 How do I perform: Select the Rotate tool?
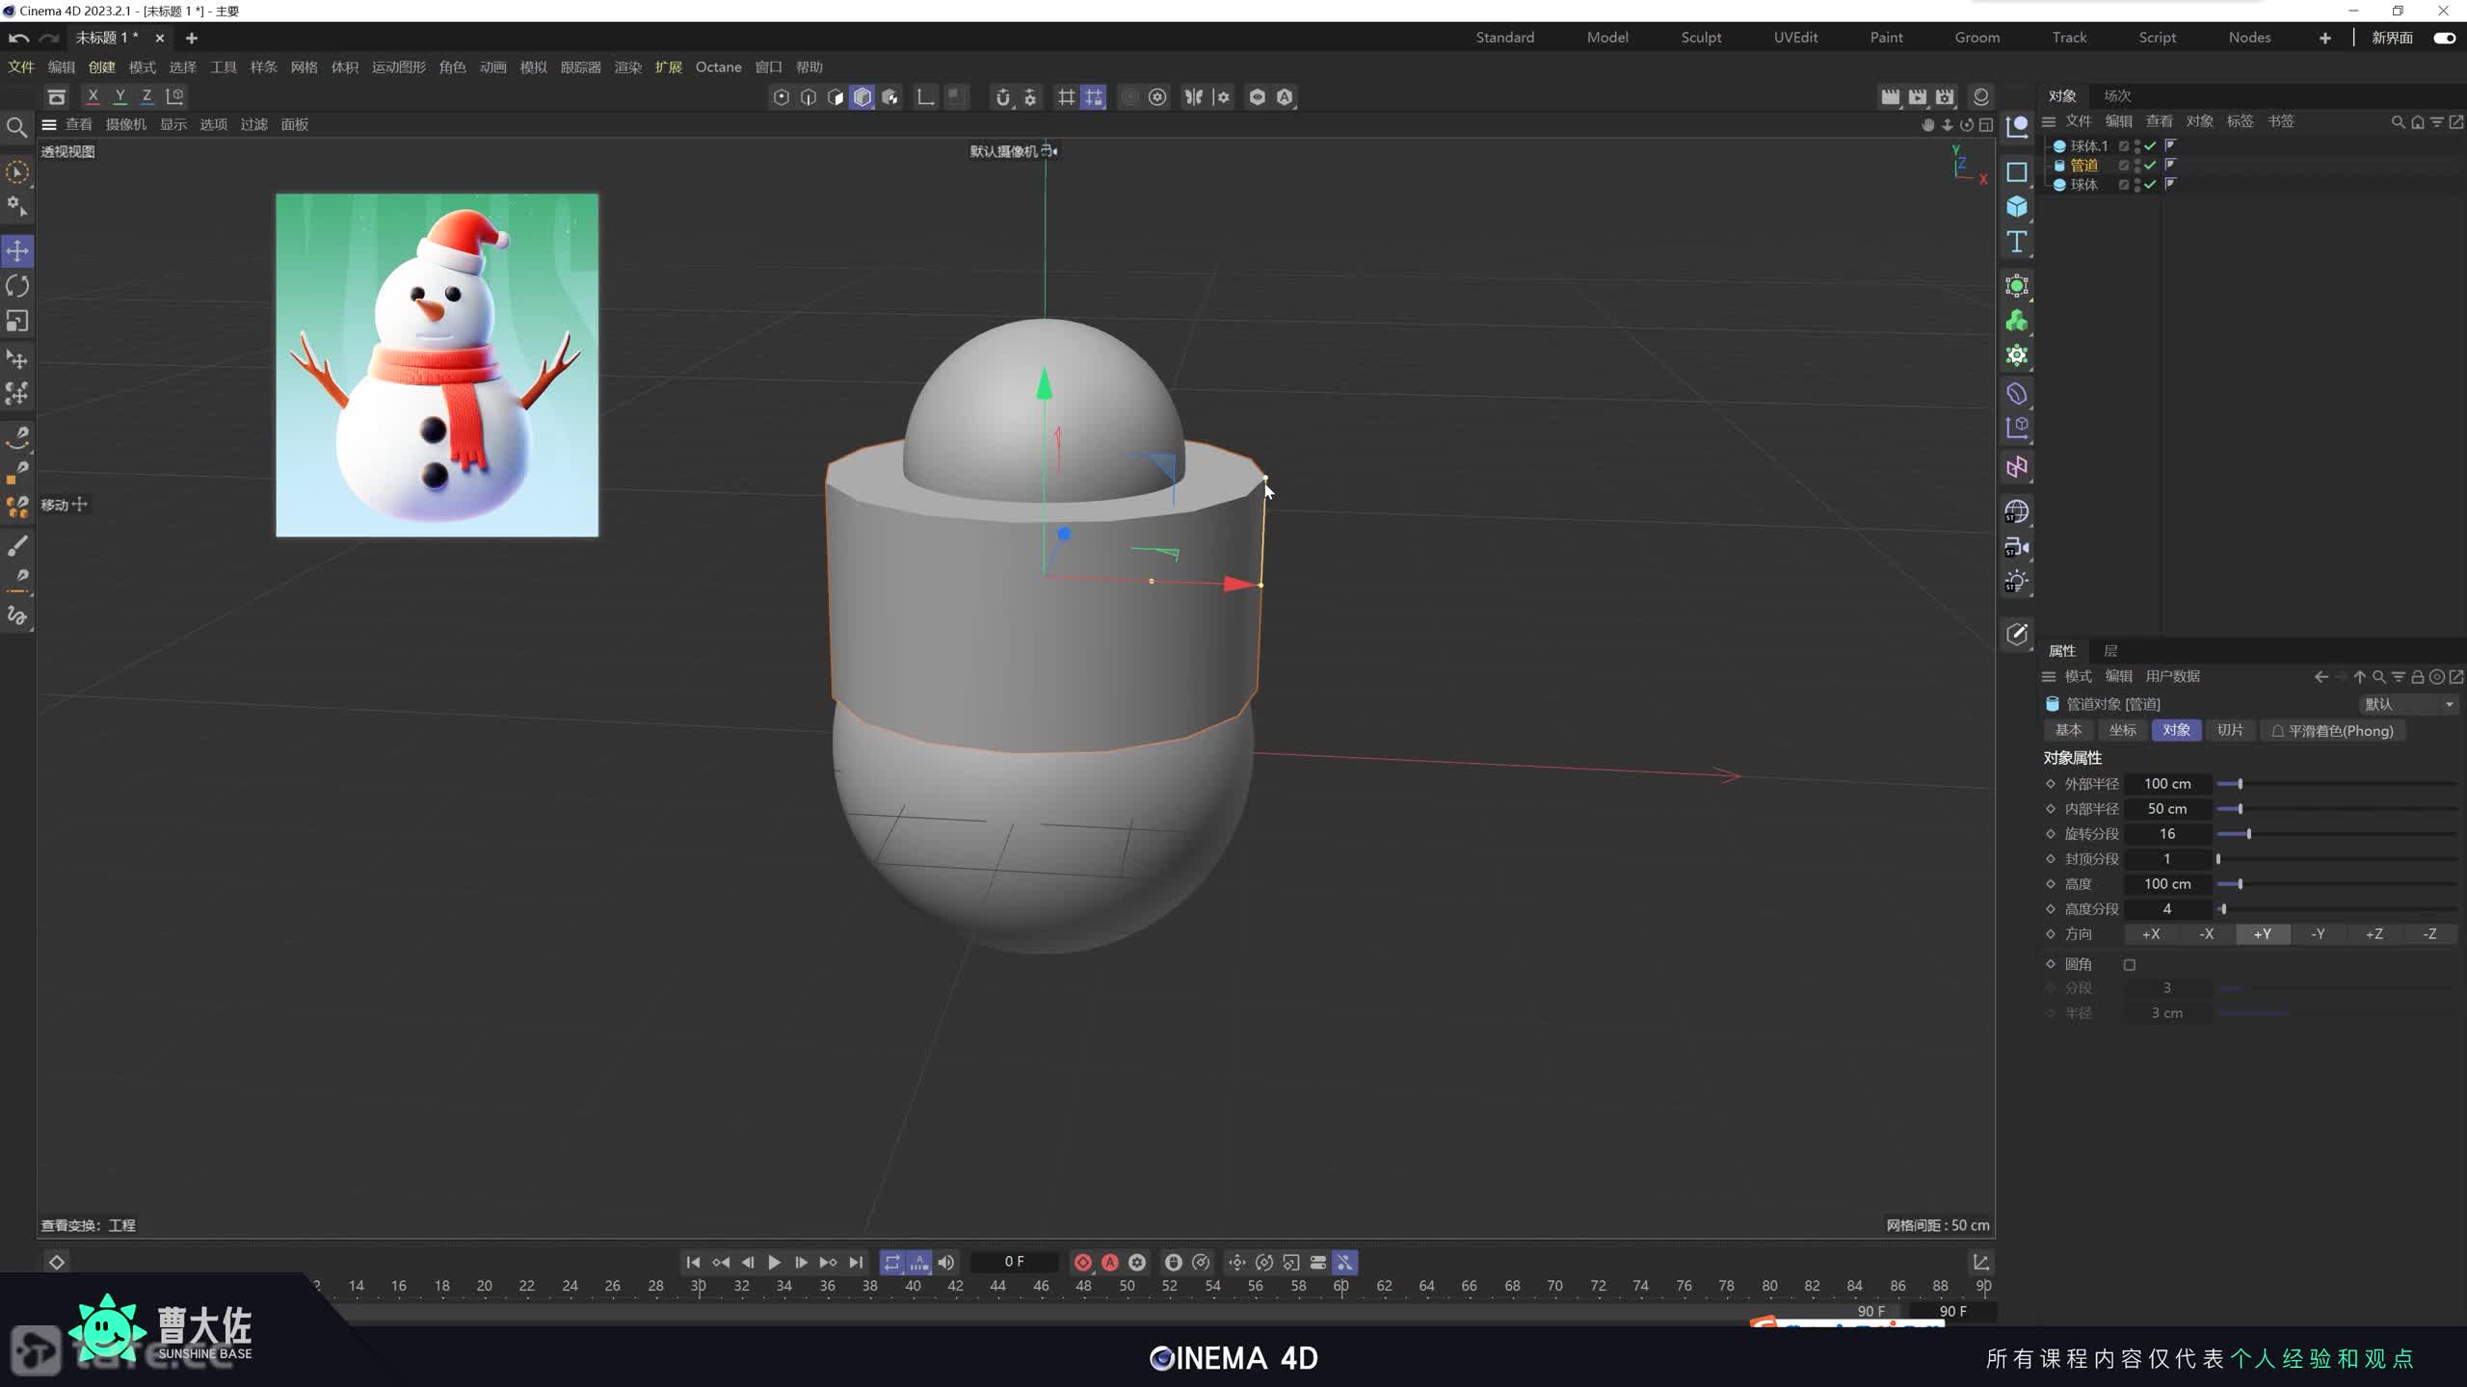pos(17,286)
